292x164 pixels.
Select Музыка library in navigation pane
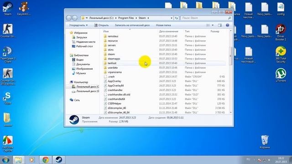click(x=79, y=73)
